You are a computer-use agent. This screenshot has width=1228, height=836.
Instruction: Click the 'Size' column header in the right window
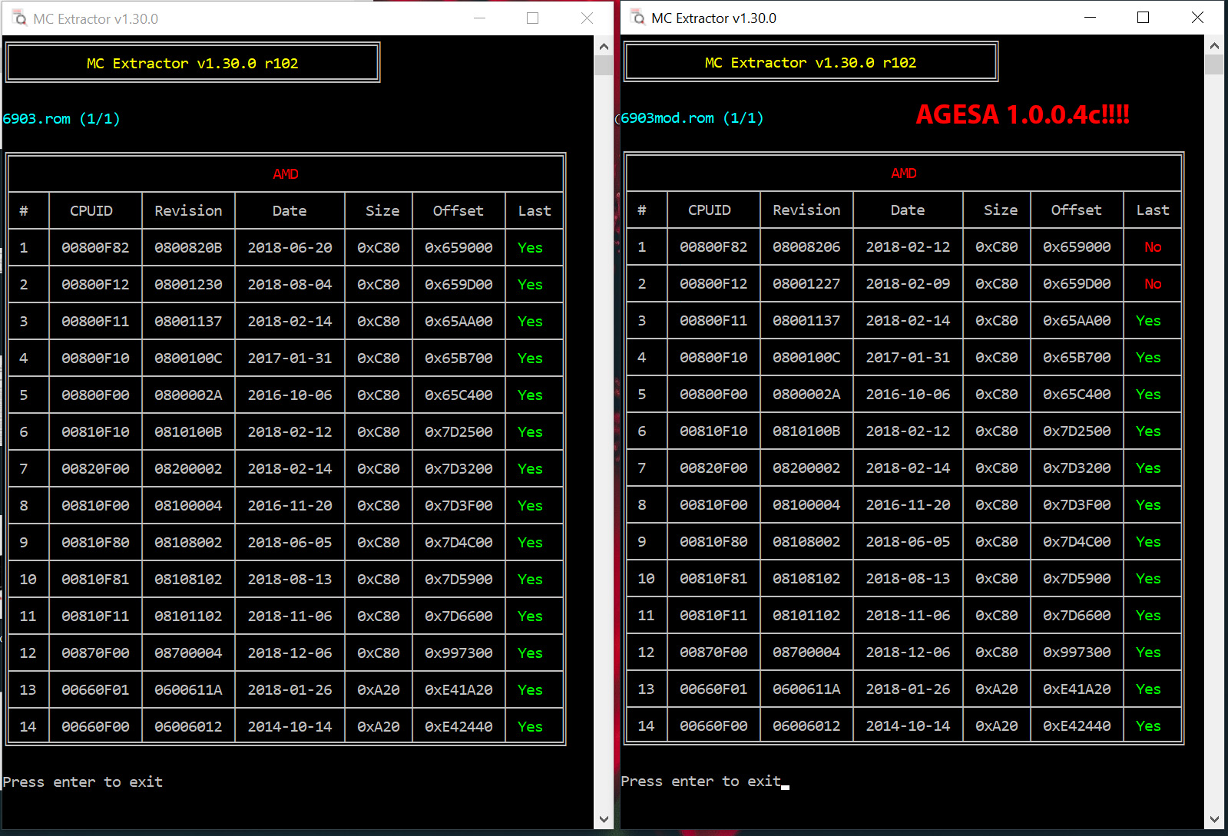click(x=1001, y=210)
